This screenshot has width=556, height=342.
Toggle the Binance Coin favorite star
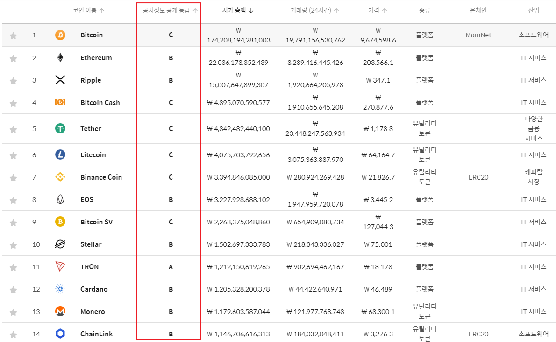click(13, 178)
